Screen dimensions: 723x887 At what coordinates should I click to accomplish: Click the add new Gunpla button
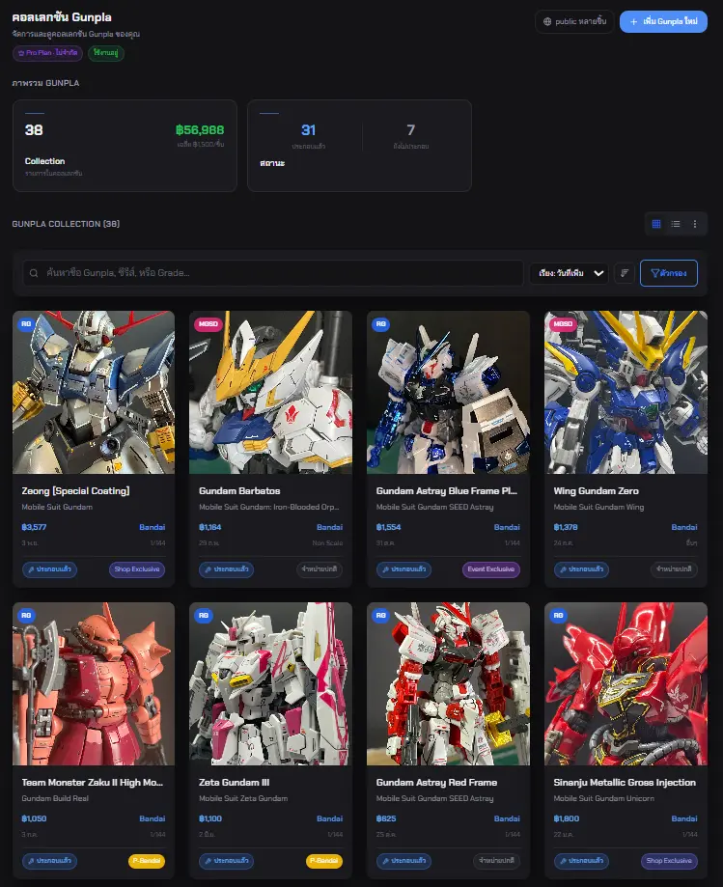click(x=663, y=21)
